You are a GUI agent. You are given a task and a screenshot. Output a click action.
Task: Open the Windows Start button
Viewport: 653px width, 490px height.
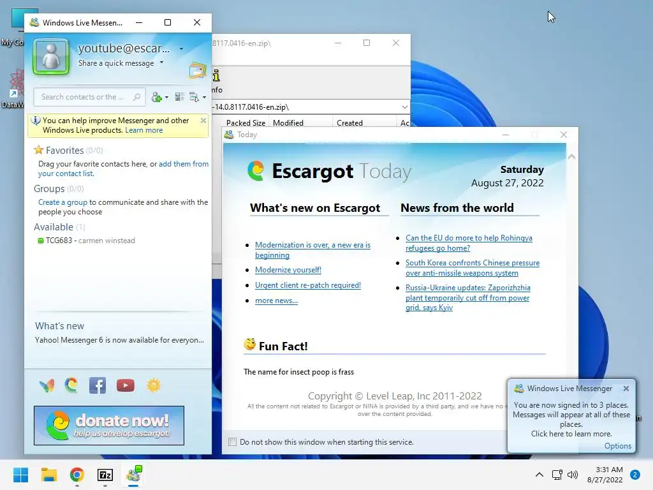coord(21,475)
